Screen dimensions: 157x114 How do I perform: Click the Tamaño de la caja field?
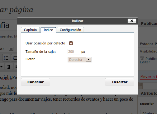pos(74,52)
